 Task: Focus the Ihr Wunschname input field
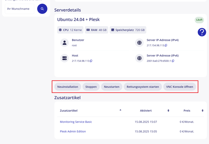(x=20, y=9)
